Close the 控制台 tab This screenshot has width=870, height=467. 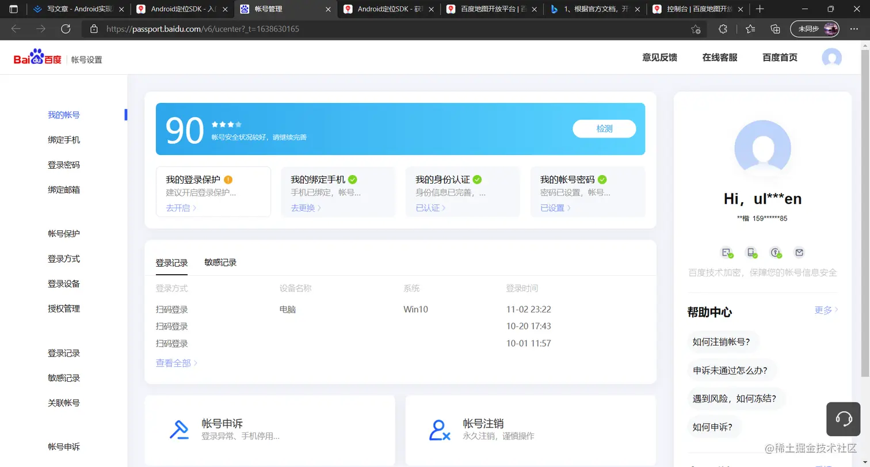(x=741, y=9)
